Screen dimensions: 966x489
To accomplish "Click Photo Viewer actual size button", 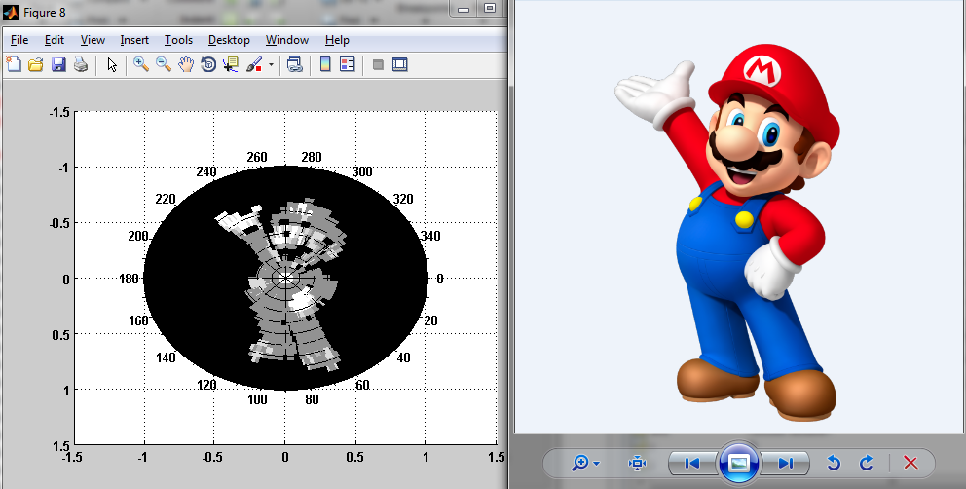I will 637,463.
